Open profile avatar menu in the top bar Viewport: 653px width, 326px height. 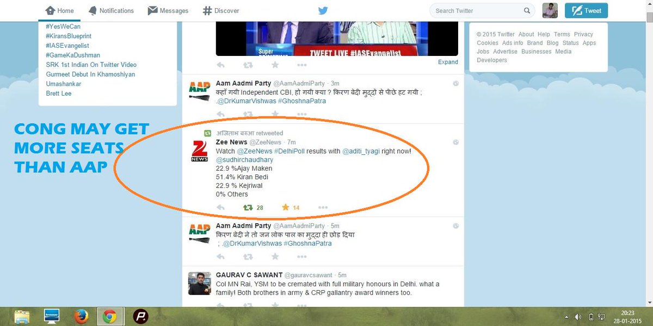550,10
